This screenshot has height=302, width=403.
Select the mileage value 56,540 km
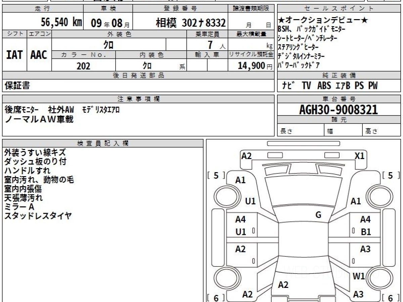(61, 22)
